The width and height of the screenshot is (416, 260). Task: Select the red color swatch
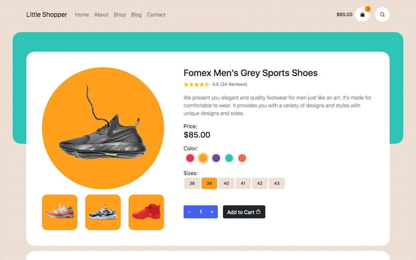click(190, 158)
